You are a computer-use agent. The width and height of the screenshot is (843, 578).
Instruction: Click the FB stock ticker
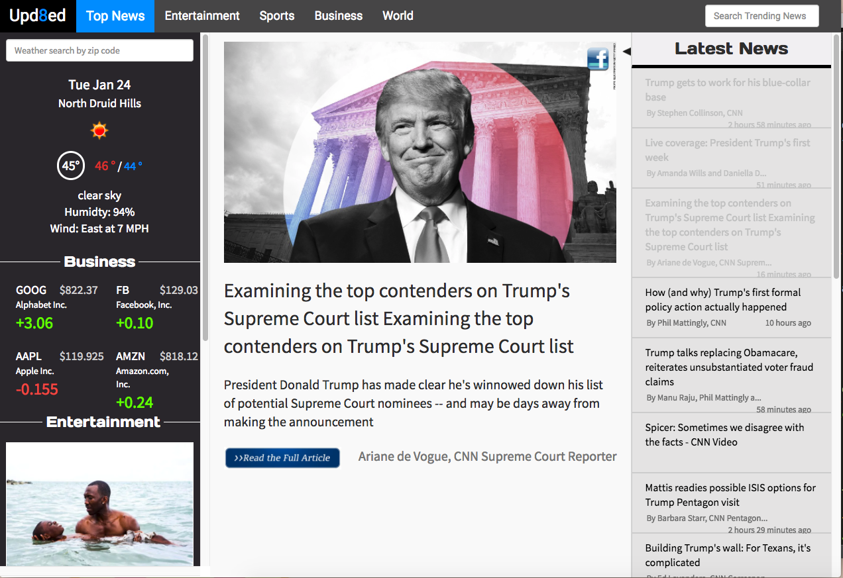[x=123, y=290]
